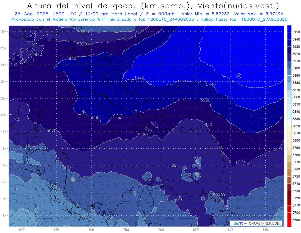Click the 5750 value in color legend

click(296, 176)
